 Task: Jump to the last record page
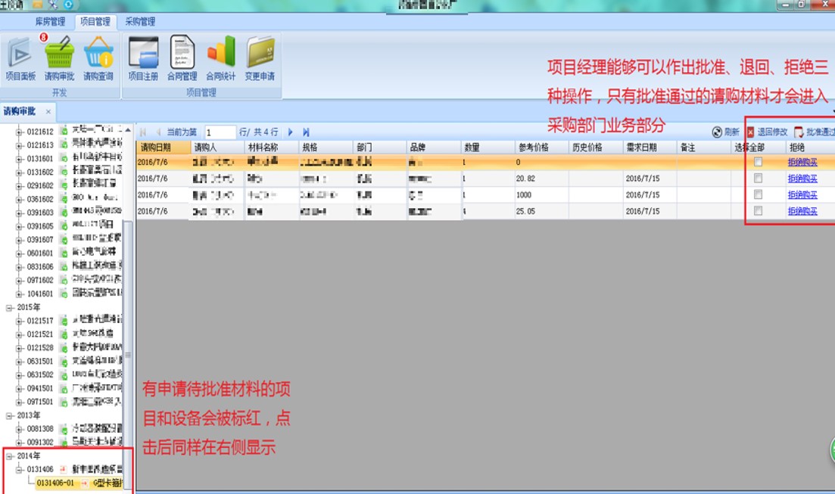306,132
